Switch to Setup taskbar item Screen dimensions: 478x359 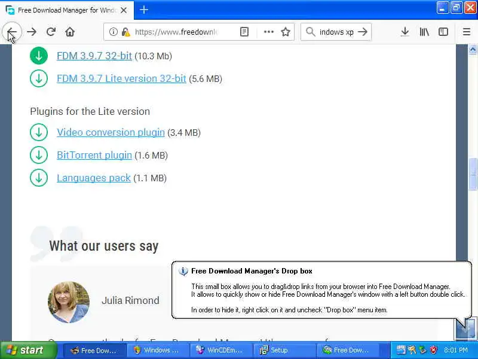tap(285, 350)
